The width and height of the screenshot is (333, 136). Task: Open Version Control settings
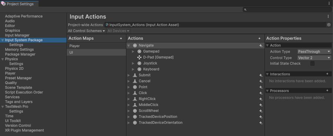(18, 126)
